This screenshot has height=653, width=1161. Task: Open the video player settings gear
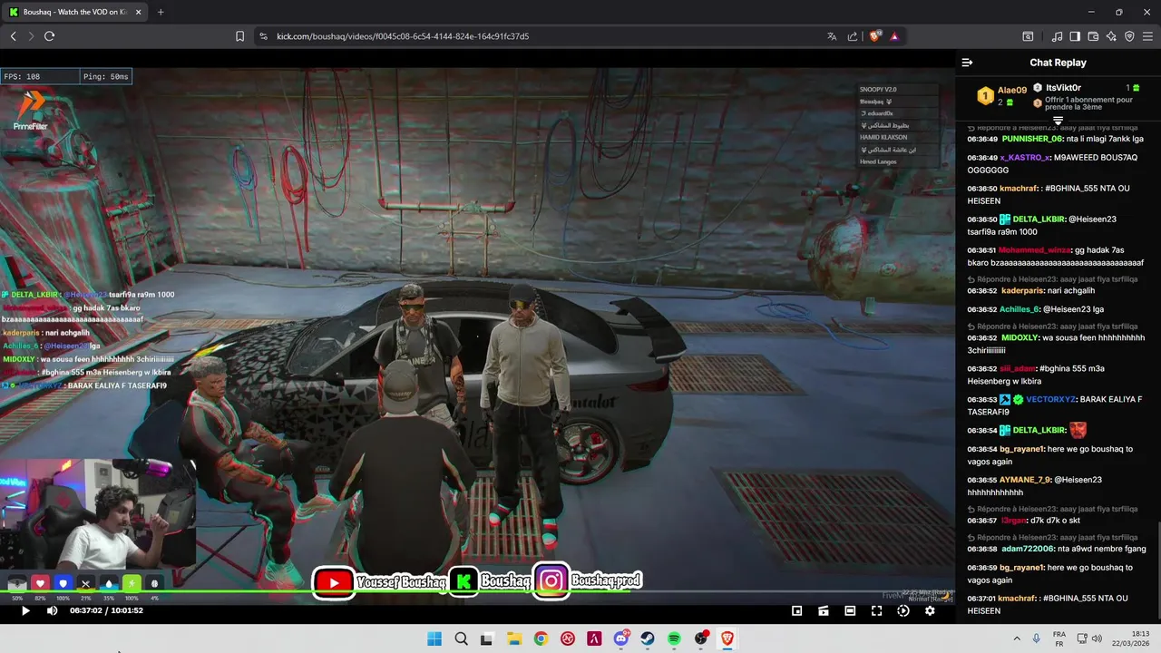(930, 610)
